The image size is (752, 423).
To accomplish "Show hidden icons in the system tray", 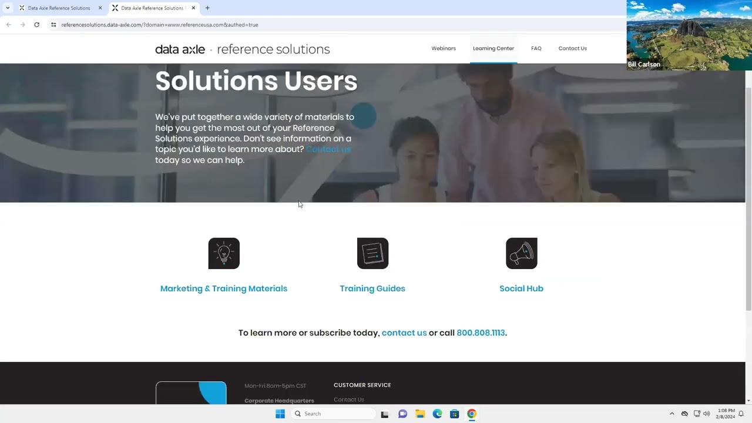I will (x=672, y=414).
